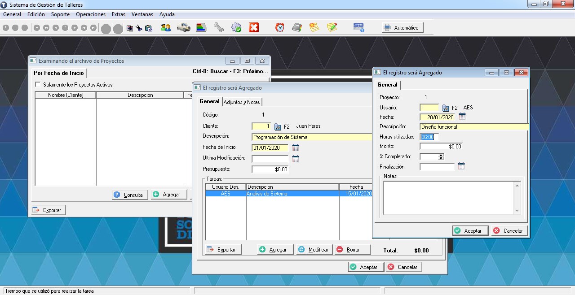Increase % Completado with spinner up arrow
The width and height of the screenshot is (575, 295).
click(441, 155)
